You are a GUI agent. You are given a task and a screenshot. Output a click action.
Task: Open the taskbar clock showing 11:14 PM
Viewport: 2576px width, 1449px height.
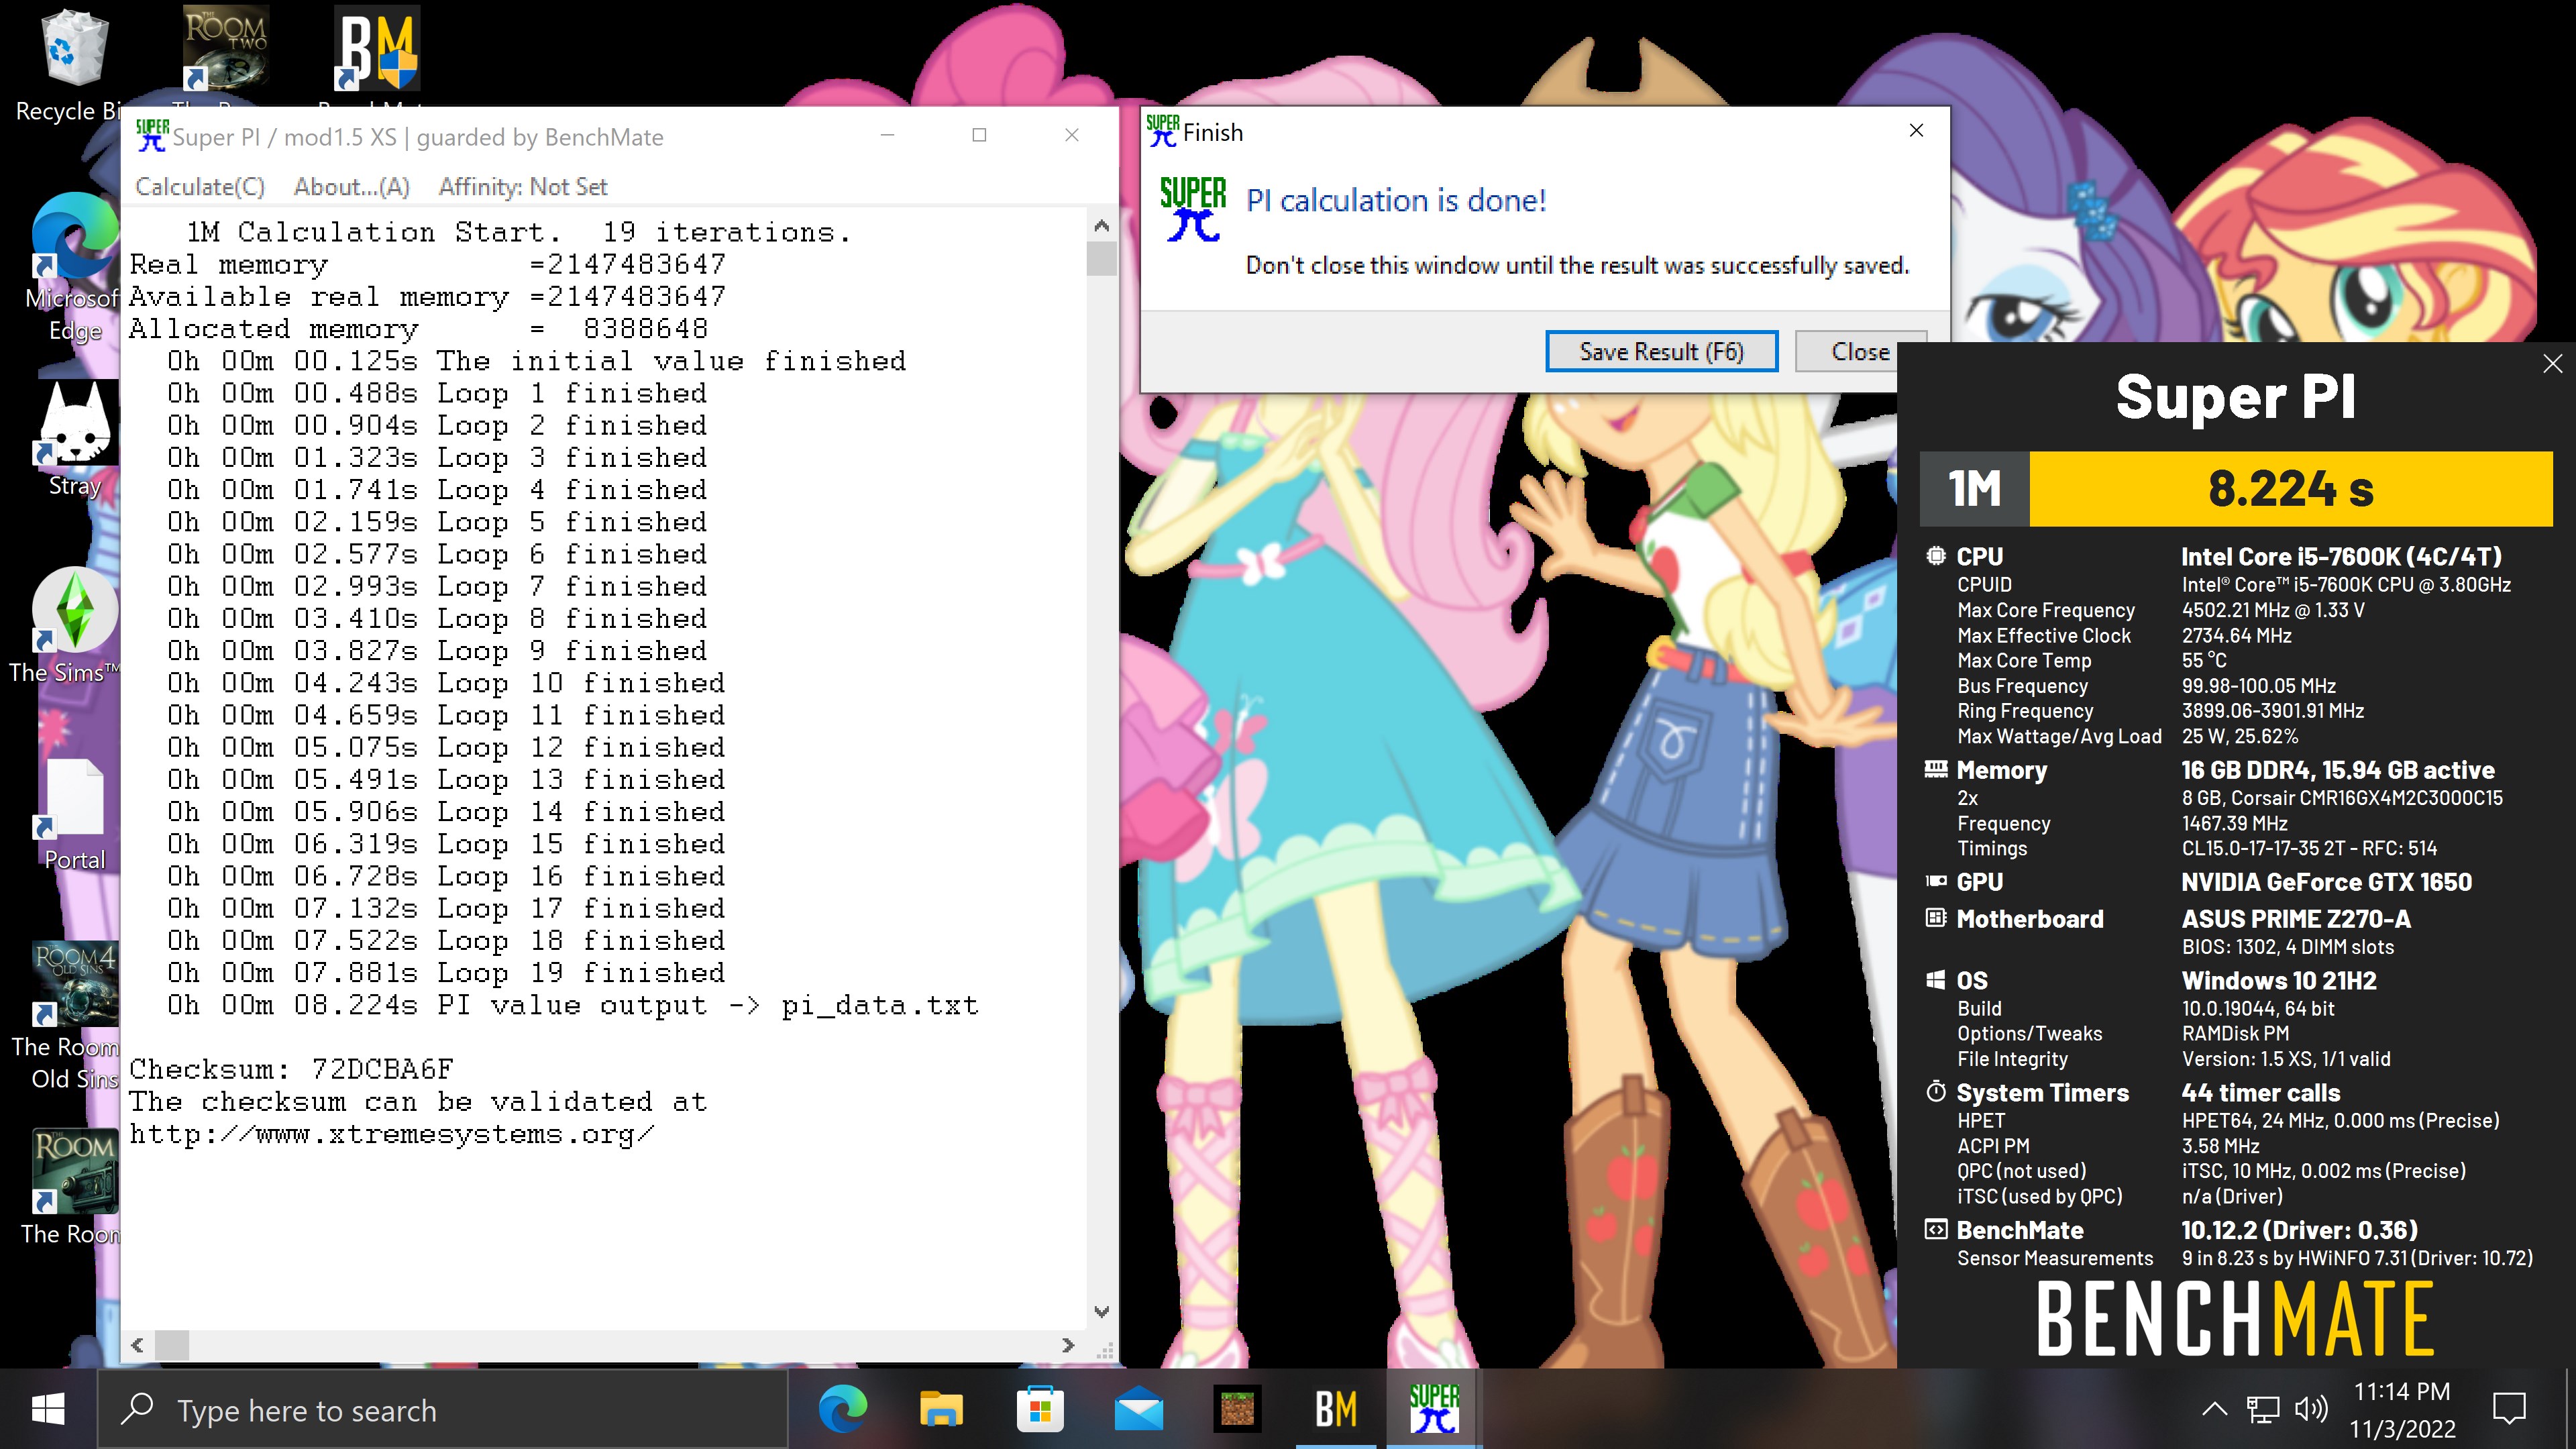pyautogui.click(x=2401, y=1410)
